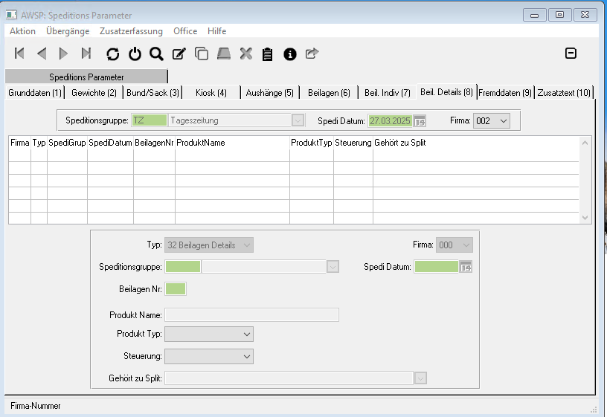
Task: Click the refresh arrows icon
Action: point(112,54)
